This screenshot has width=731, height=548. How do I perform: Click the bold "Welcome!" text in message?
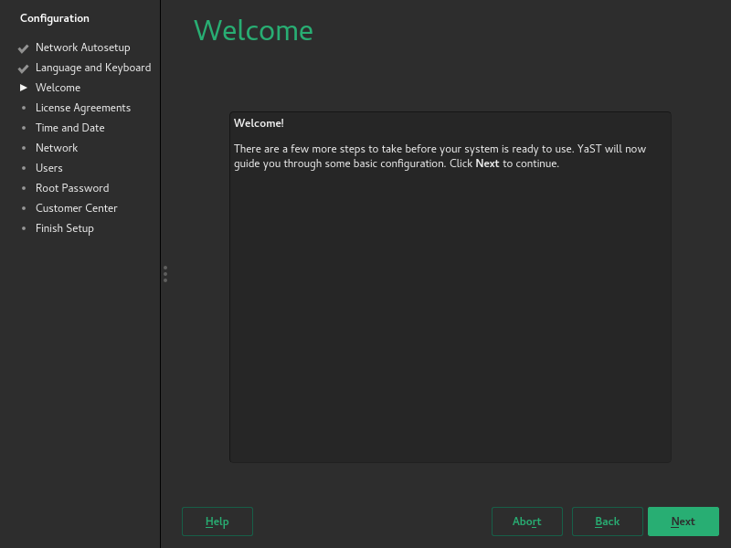coord(259,123)
